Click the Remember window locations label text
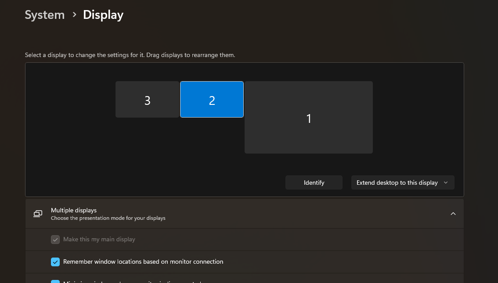The height and width of the screenshot is (283, 498). [x=143, y=262]
